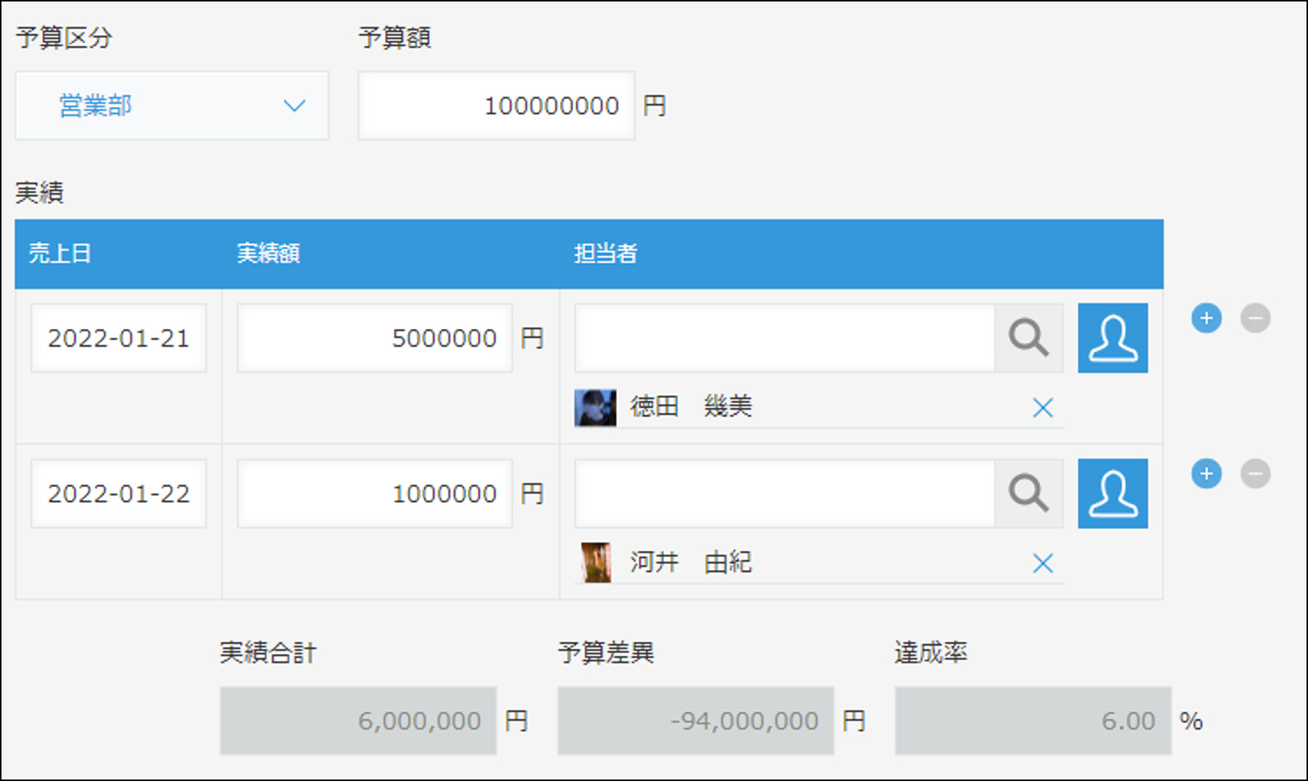Click the chevron arrow on the 営業部 dropdown
Screen dimensions: 1308x781
coord(295,106)
